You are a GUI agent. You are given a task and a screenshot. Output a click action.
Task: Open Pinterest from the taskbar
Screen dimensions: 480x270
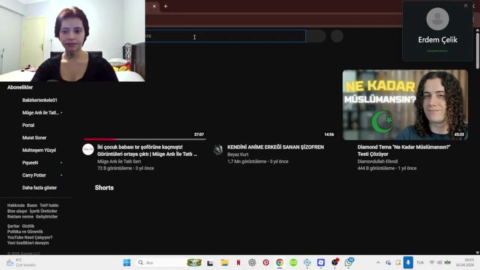click(x=266, y=262)
